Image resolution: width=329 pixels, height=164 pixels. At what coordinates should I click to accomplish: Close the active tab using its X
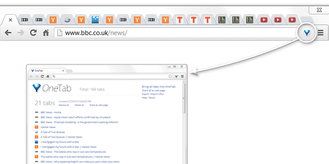(x=10, y=20)
